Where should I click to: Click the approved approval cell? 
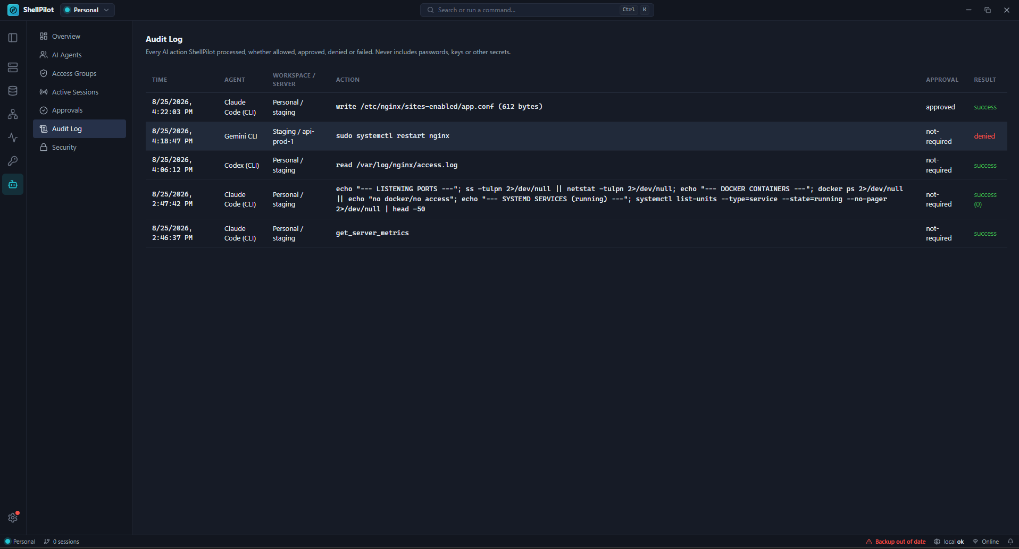[x=940, y=107]
